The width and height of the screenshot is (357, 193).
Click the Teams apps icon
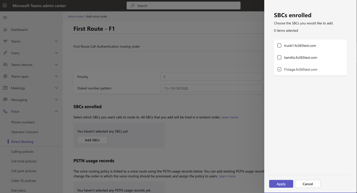(5, 76)
